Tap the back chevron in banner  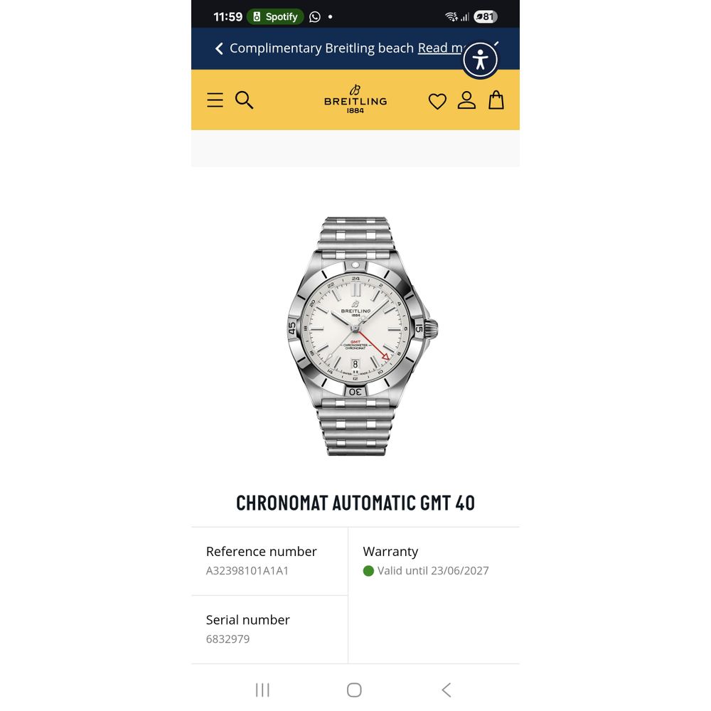[219, 48]
